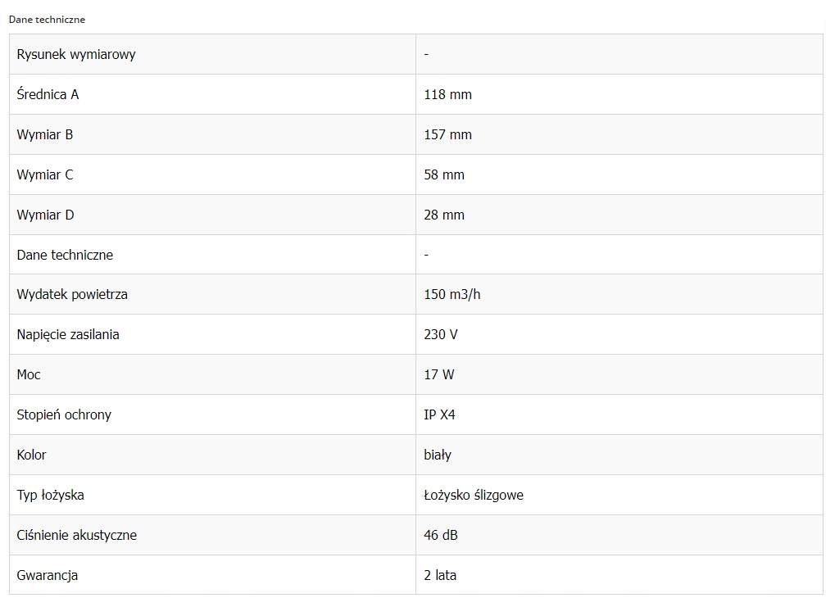The image size is (835, 616).
Task: Click the '230 V' voltage value
Action: [x=441, y=334]
